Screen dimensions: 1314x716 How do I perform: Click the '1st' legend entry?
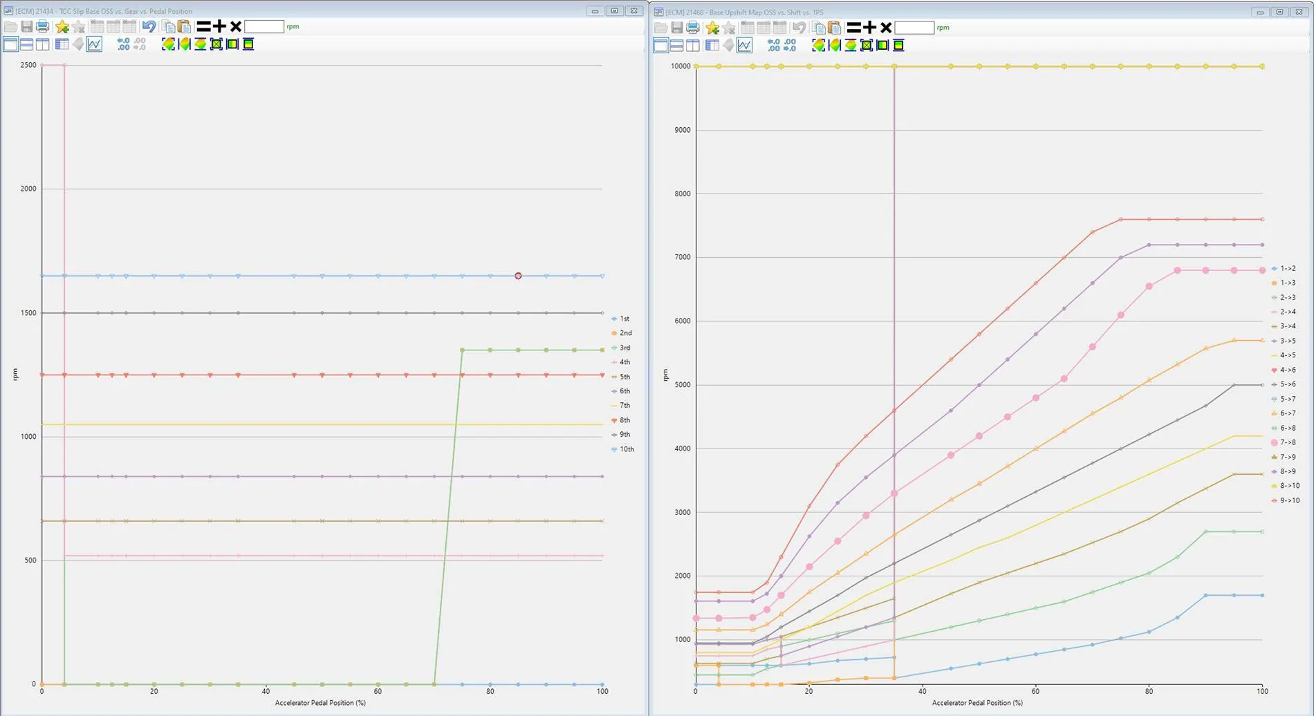tap(620, 319)
